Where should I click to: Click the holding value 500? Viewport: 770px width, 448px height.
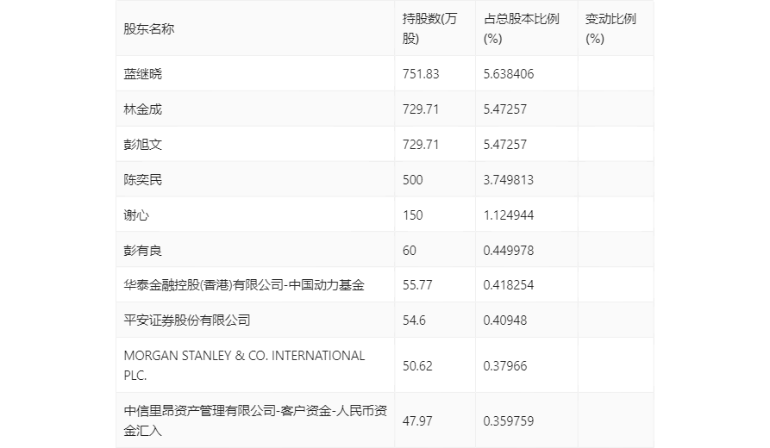(412, 180)
